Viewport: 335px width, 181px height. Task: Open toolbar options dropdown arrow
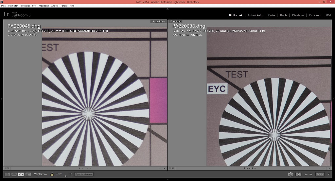pyautogui.click(x=329, y=174)
